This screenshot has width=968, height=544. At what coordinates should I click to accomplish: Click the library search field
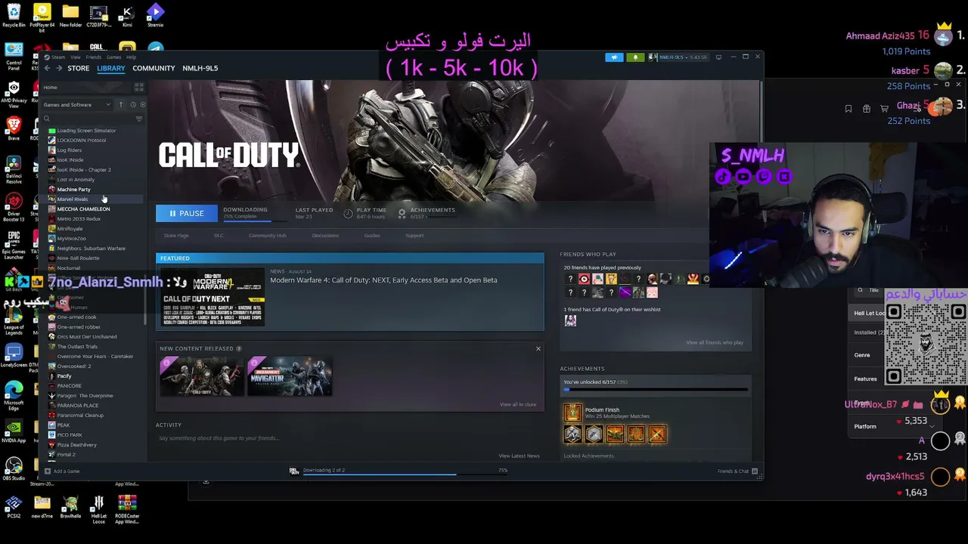click(88, 119)
